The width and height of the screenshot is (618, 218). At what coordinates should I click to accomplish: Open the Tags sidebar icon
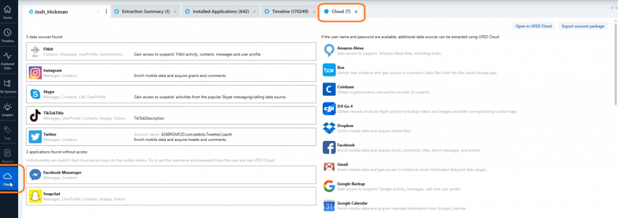tap(7, 132)
